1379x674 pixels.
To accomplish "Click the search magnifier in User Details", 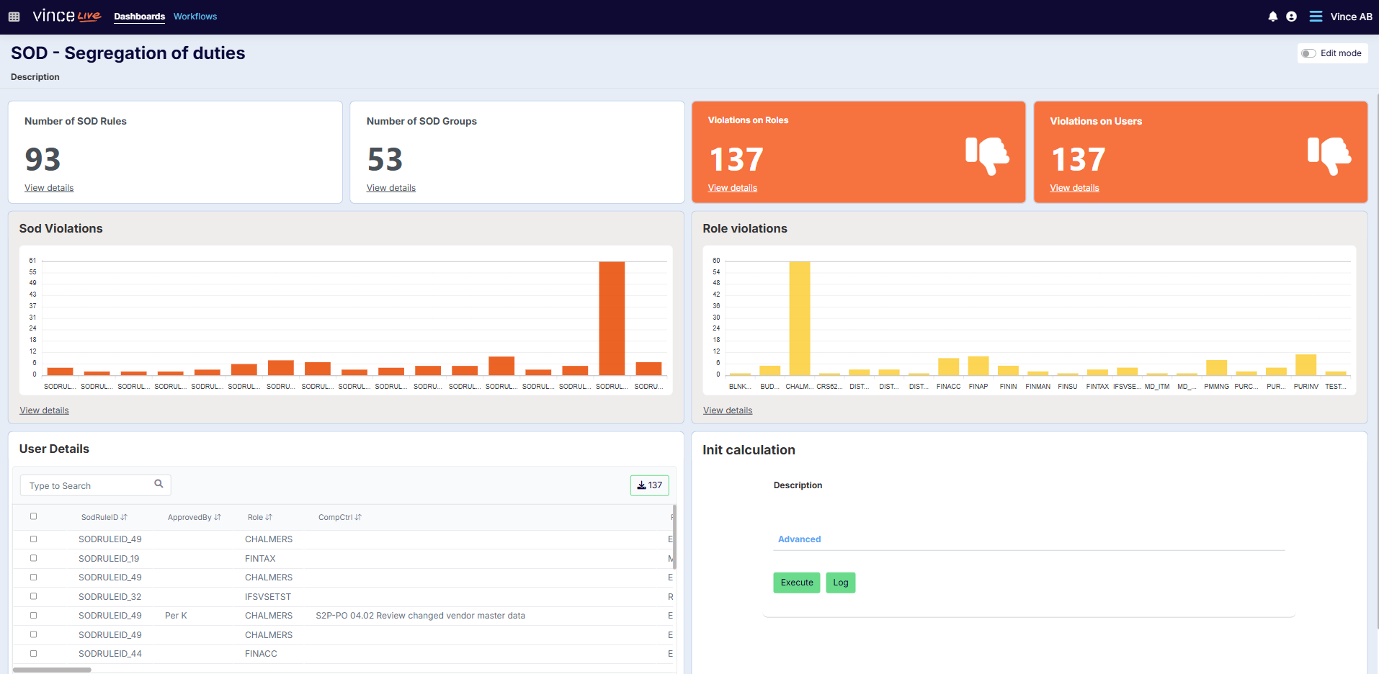I will pyautogui.click(x=159, y=484).
